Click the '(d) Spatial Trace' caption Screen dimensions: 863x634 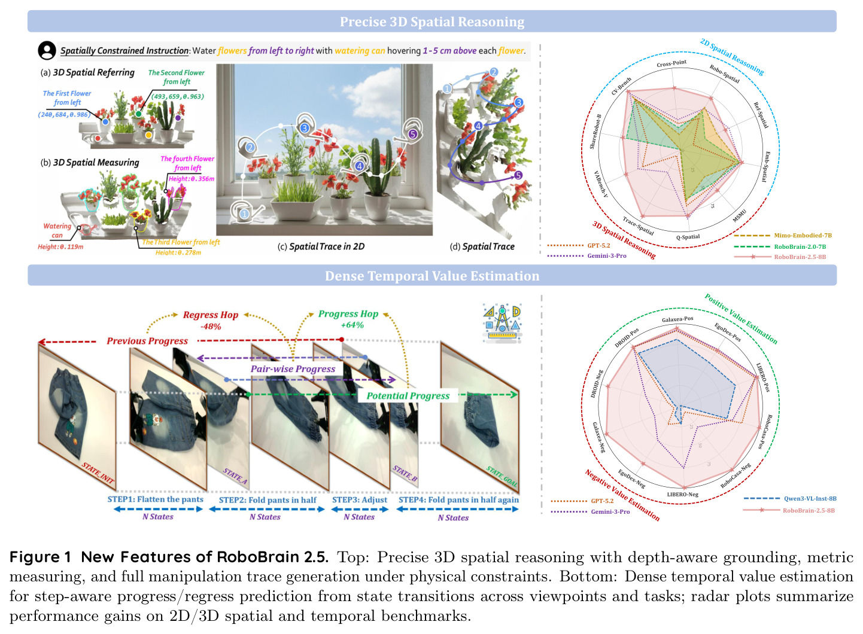tap(482, 246)
